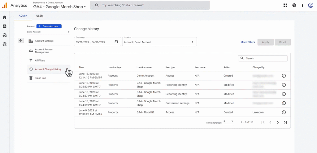The image size is (317, 153).
Task: Click the '1 – 5 of 110' pagination text
Action: 247,122
